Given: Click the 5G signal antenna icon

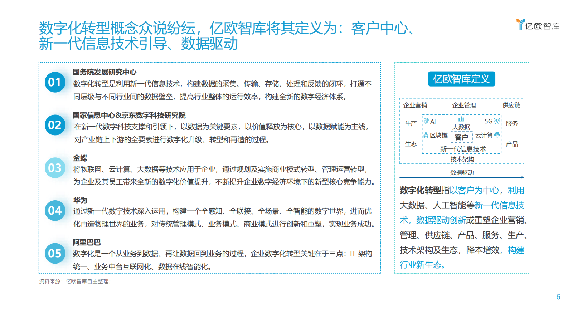Looking at the screenshot, I should pyautogui.click(x=497, y=121).
